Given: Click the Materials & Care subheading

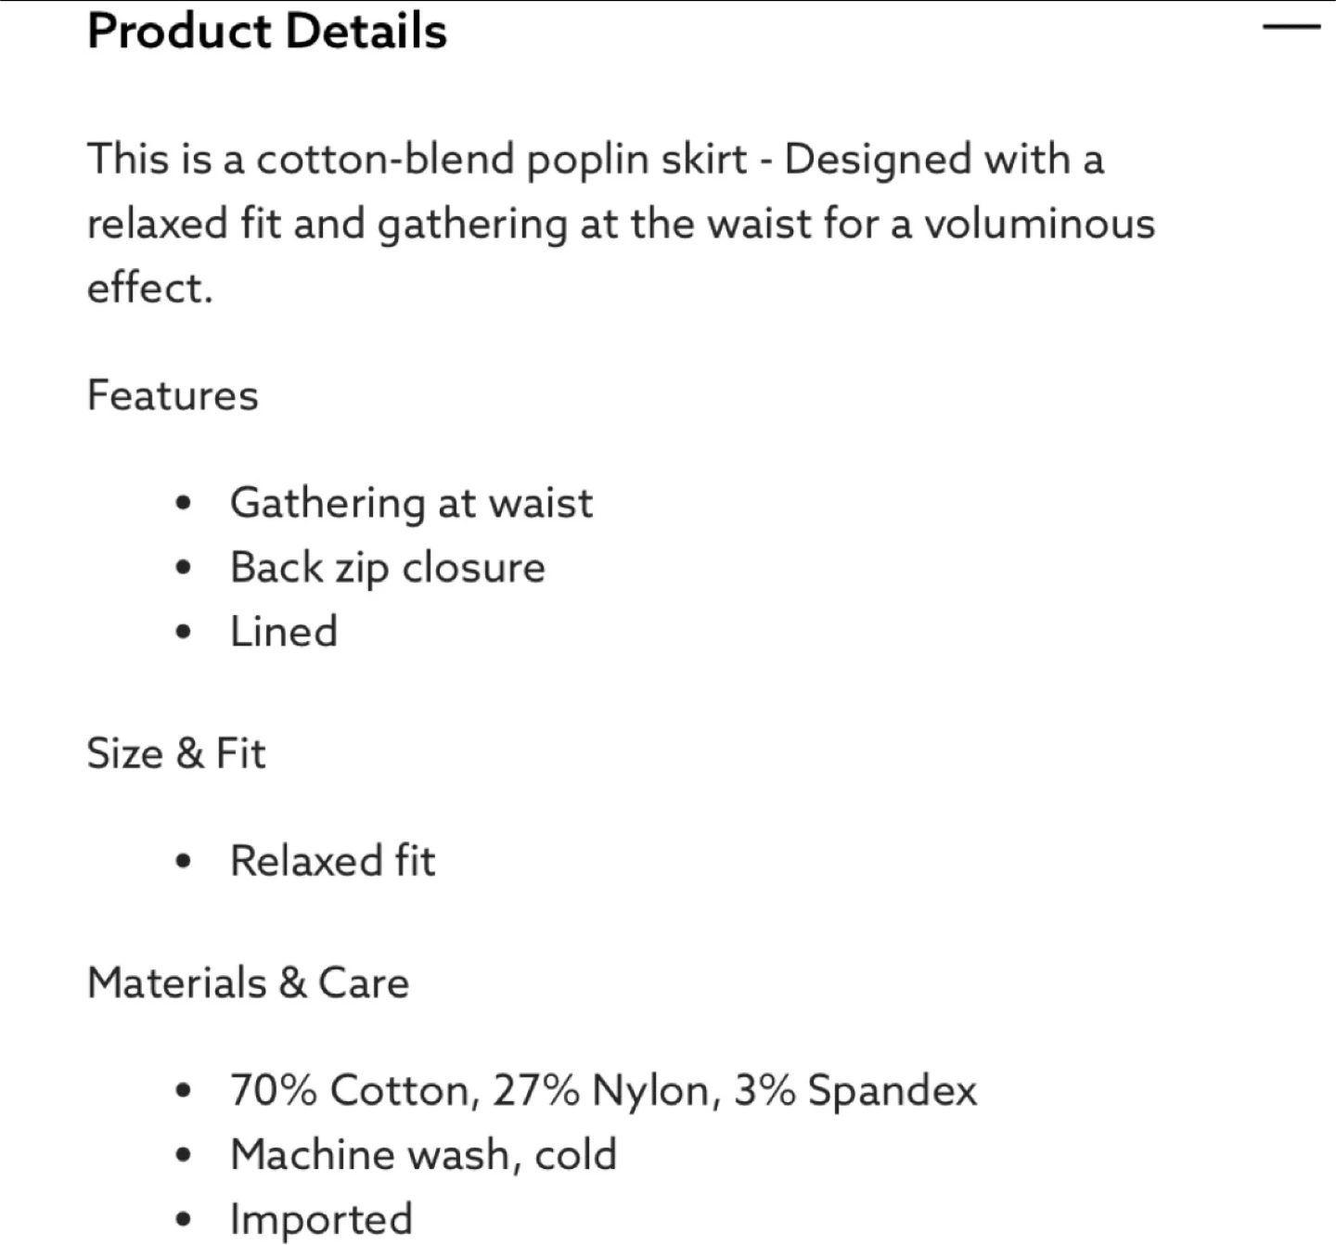Looking at the screenshot, I should pyautogui.click(x=248, y=982).
